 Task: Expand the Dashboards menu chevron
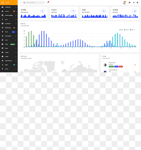pyautogui.click(x=16, y=7)
